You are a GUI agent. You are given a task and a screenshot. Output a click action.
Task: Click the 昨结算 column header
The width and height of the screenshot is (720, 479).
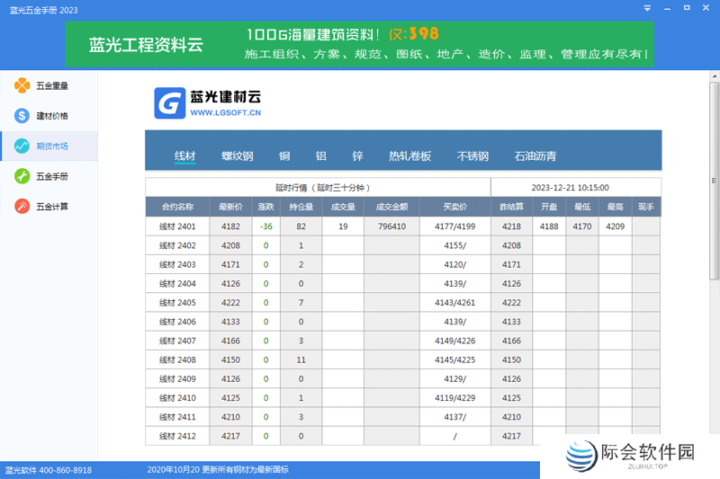coord(511,208)
